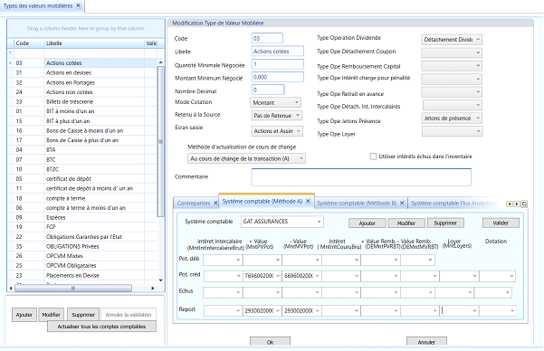Image resolution: width=544 pixels, height=351 pixels.
Task: Select the OPCVM Obligataires row
Action: tap(82, 266)
